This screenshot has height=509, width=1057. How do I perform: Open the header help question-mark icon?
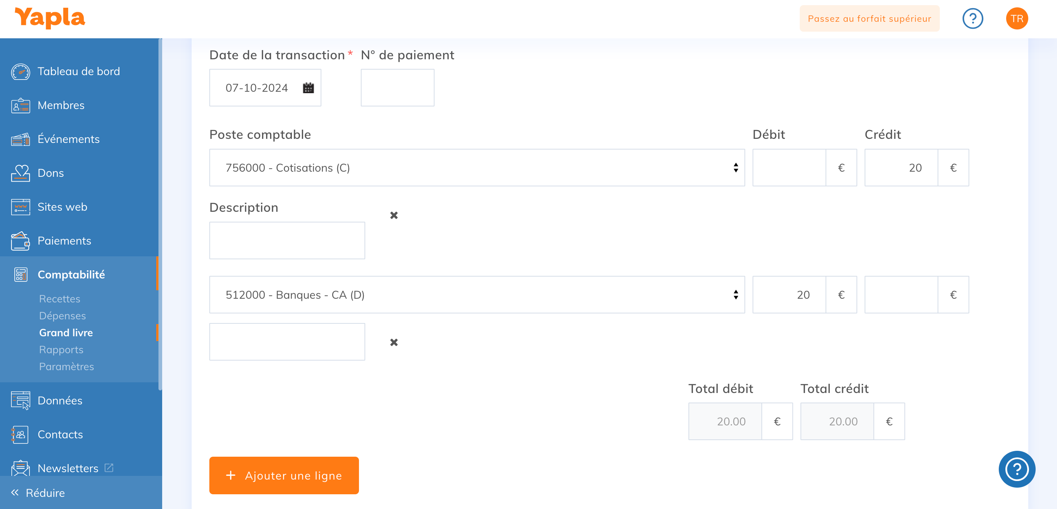coord(973,19)
